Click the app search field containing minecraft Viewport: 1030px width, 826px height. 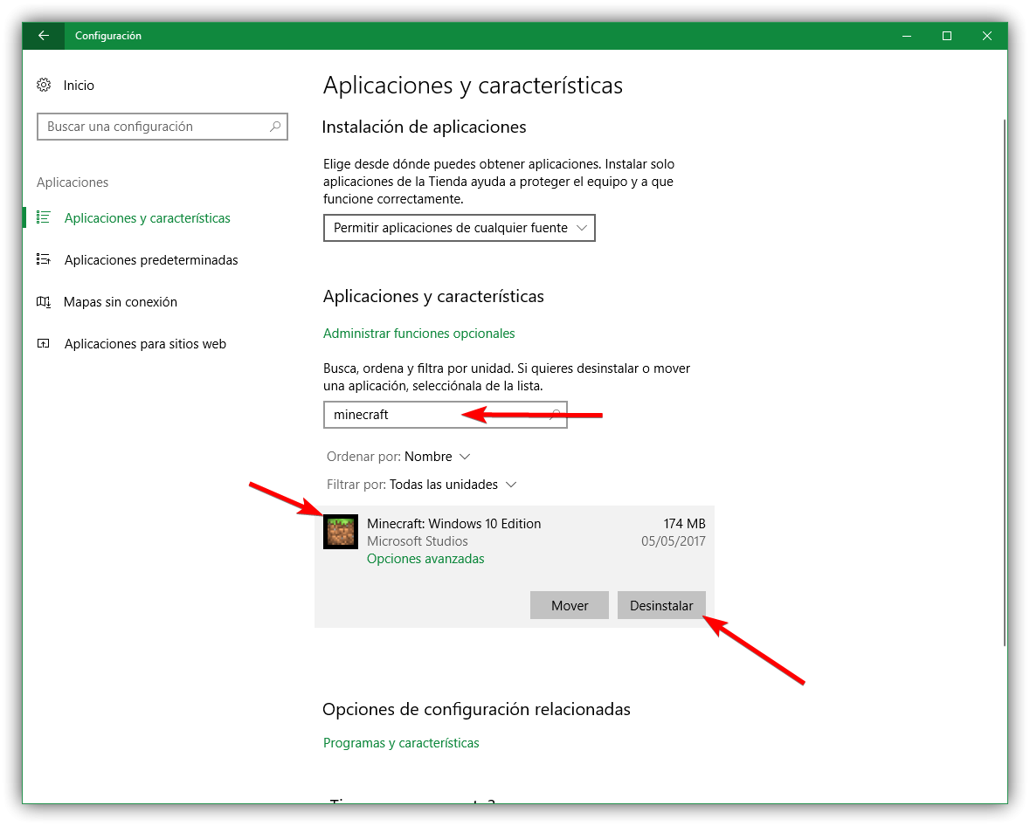446,415
